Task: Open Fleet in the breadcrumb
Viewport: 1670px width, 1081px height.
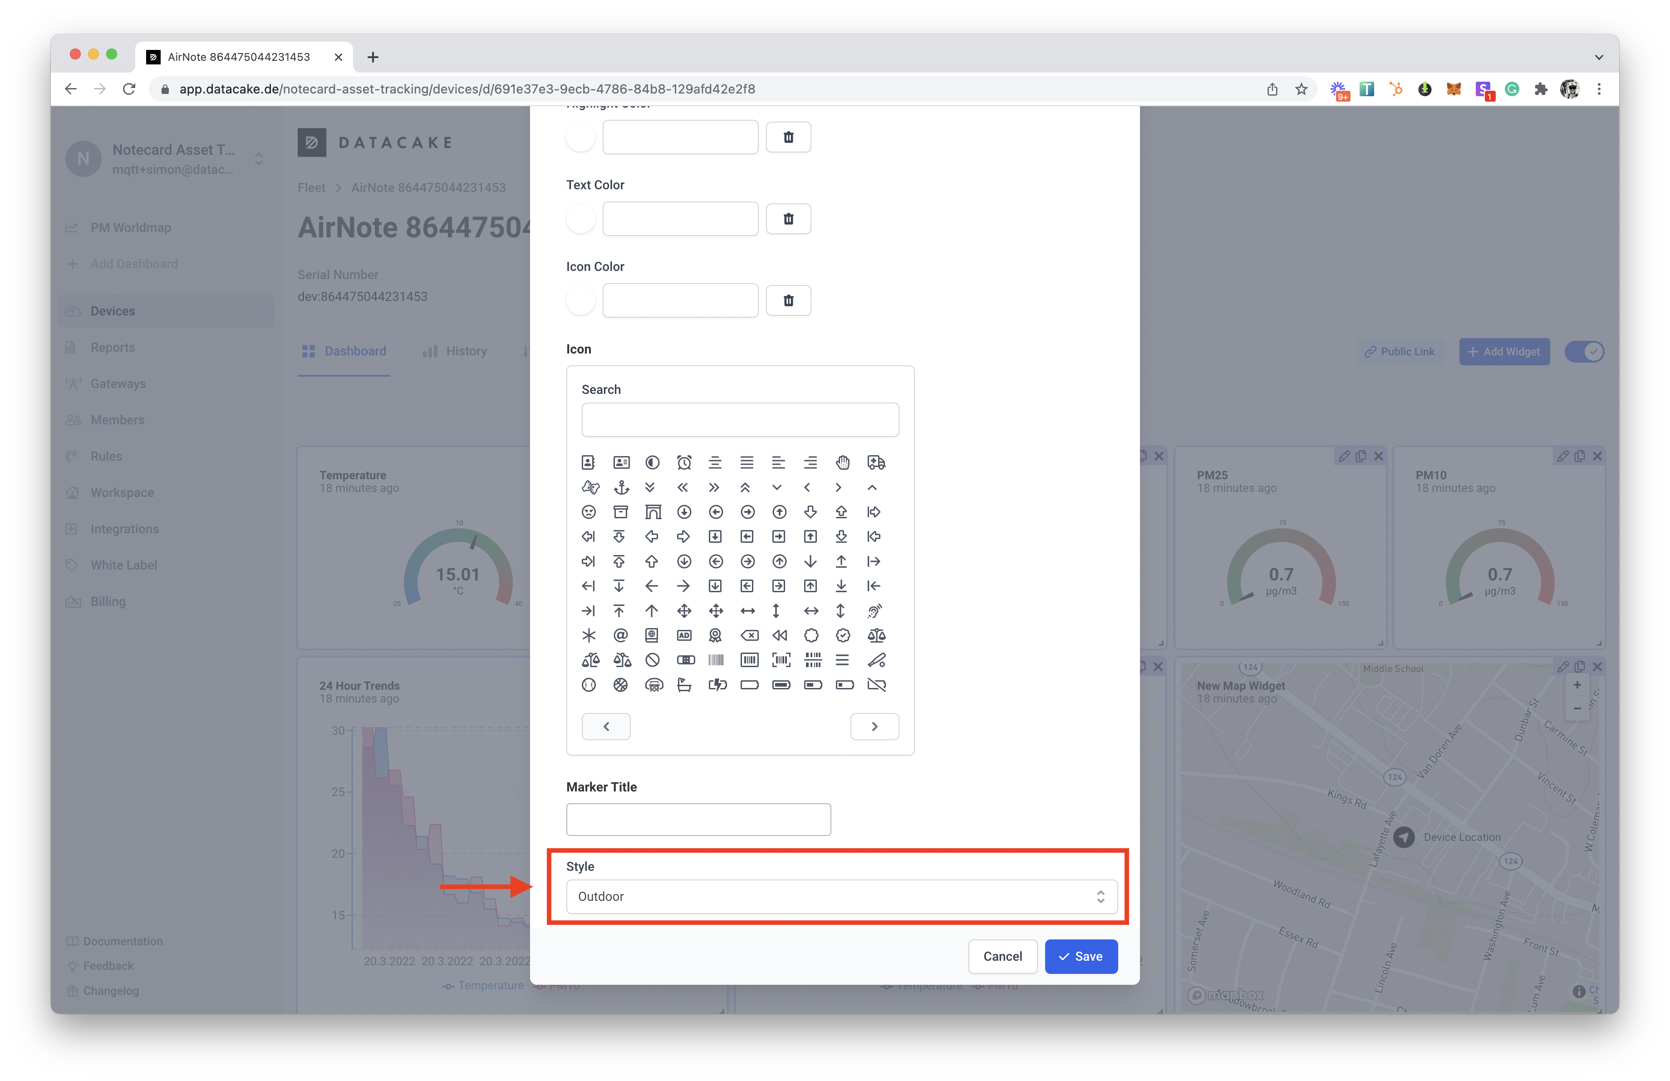Action: (311, 187)
